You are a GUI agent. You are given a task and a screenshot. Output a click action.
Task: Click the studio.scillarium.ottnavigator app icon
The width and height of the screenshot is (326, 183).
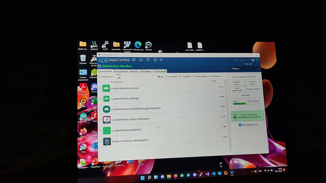[107, 142]
